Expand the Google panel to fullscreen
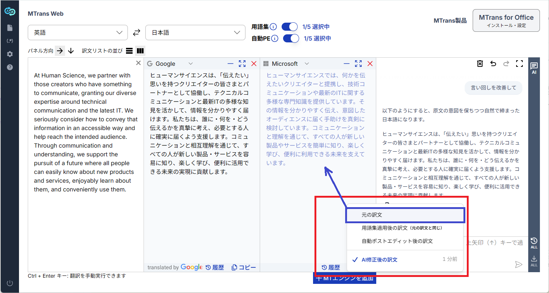The width and height of the screenshot is (549, 293). [242, 64]
